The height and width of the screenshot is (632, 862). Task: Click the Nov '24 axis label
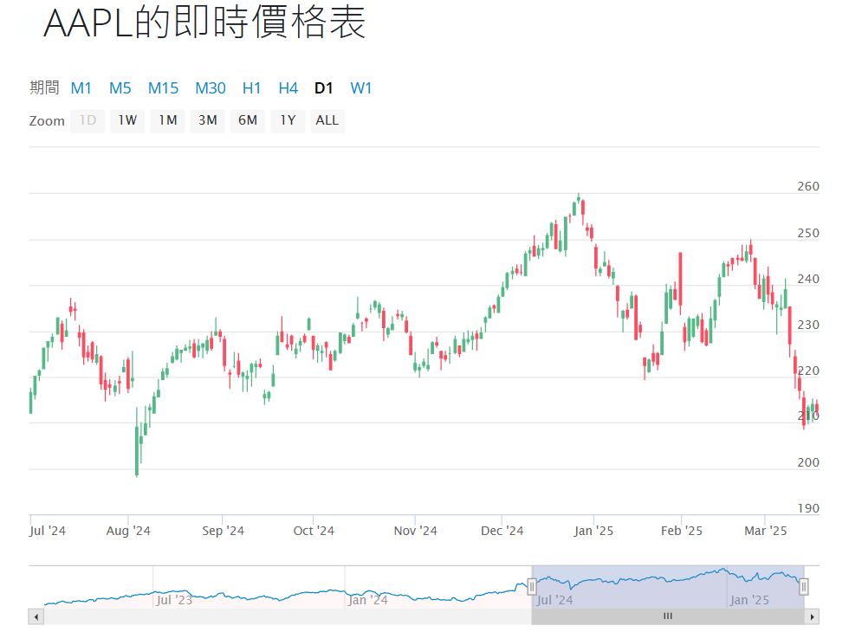click(415, 531)
